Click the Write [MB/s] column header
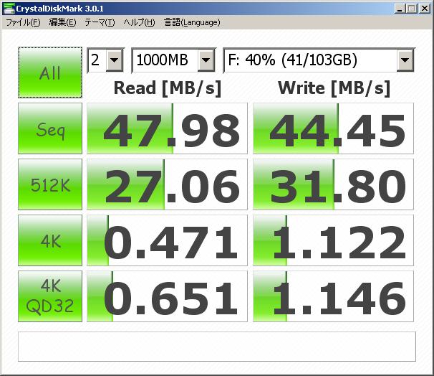This screenshot has height=376, width=434. pyautogui.click(x=334, y=88)
